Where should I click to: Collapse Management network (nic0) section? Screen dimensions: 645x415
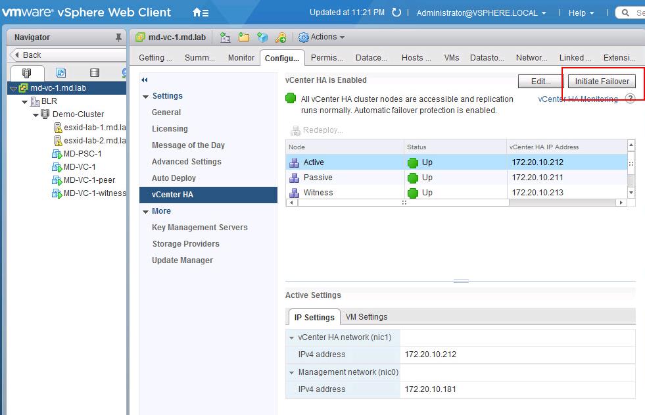click(292, 373)
